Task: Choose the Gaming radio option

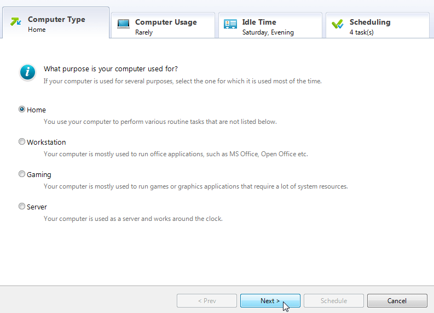Action: tap(22, 174)
